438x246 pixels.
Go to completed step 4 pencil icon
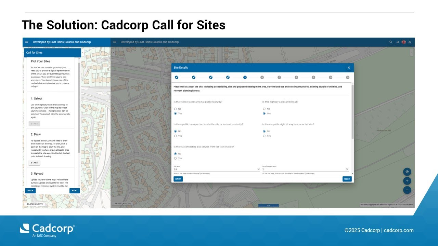point(228,78)
